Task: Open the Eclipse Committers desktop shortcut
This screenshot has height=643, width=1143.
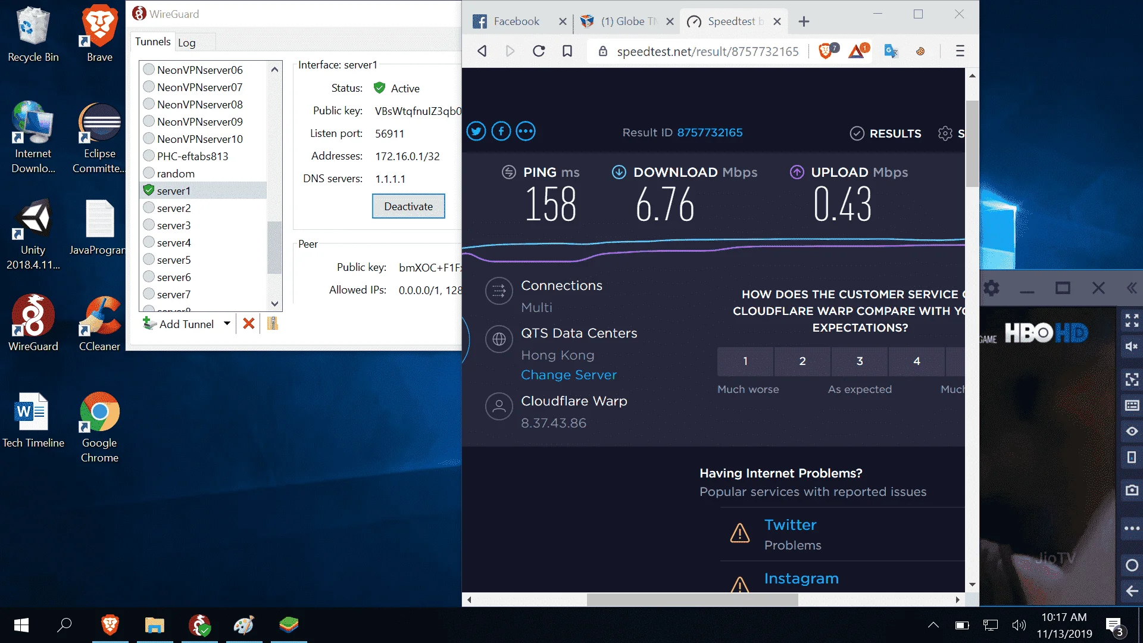Action: (99, 137)
